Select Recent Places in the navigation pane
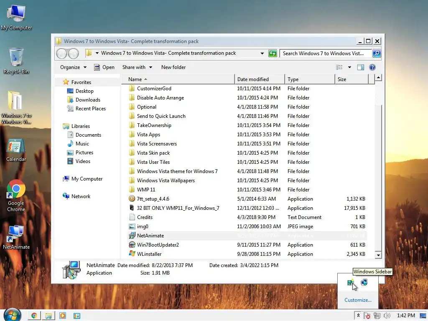This screenshot has width=428, height=321. (90, 108)
